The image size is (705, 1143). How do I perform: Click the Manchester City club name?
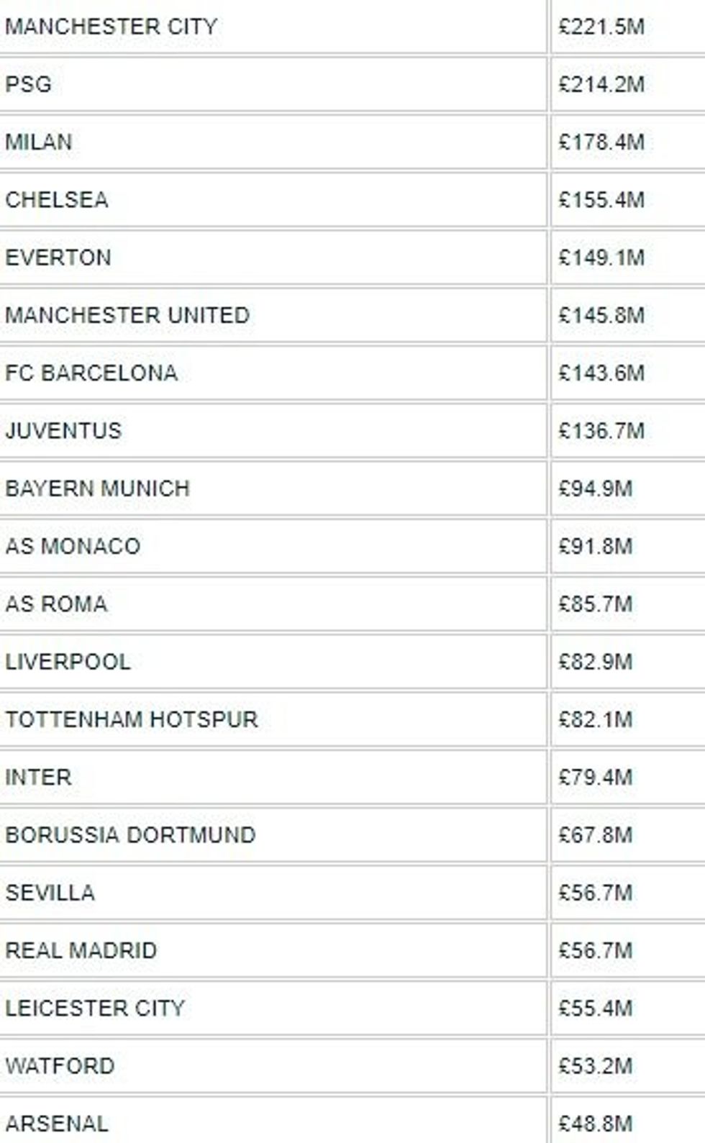tap(111, 27)
